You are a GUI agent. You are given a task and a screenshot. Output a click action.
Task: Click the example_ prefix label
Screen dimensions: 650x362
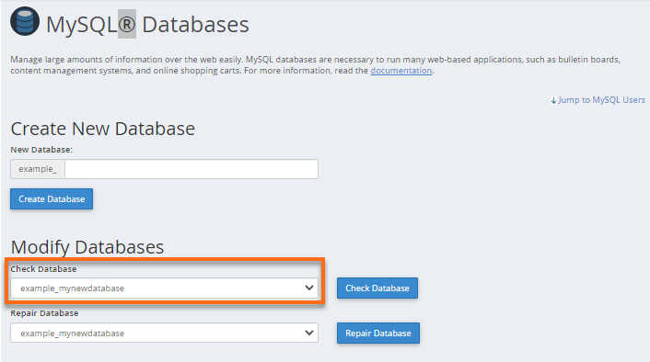pos(38,169)
